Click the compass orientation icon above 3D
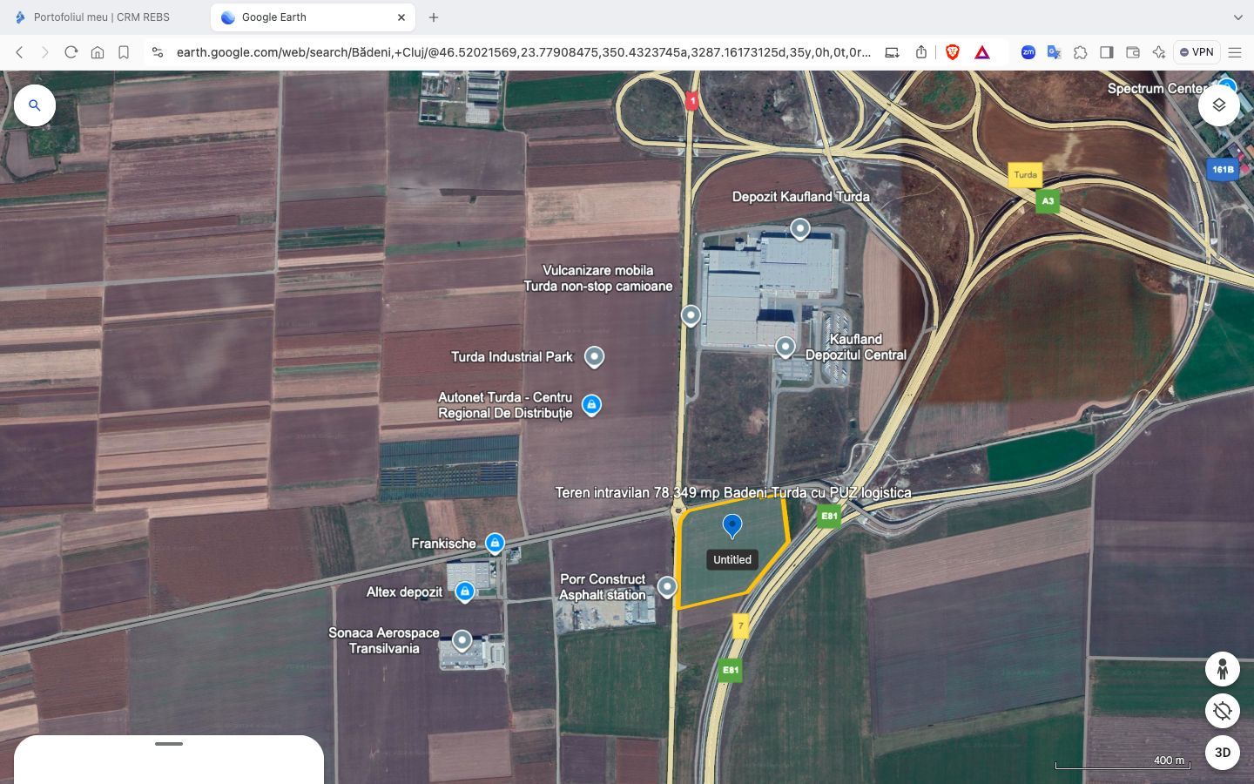This screenshot has height=784, width=1254. pyautogui.click(x=1222, y=711)
